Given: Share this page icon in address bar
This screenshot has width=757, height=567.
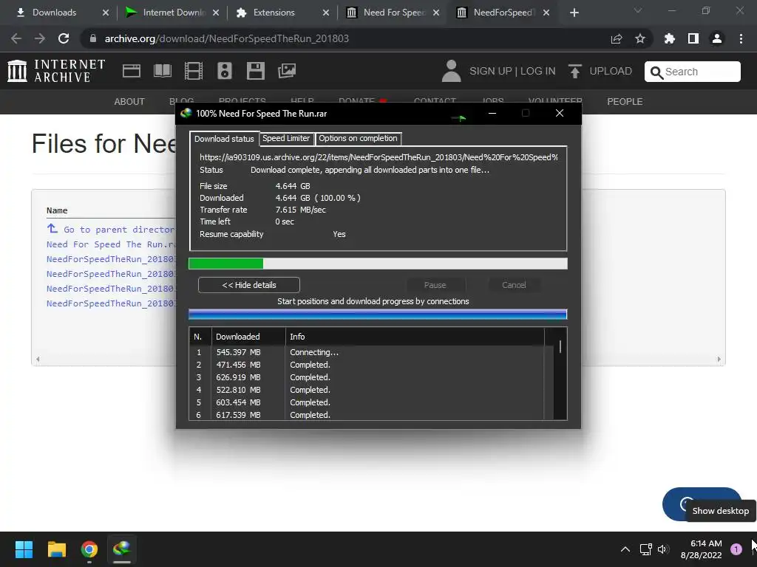Looking at the screenshot, I should click(x=617, y=38).
